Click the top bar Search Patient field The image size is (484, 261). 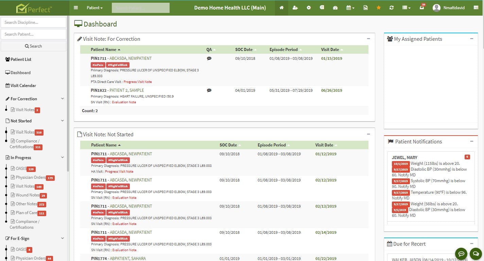point(141,8)
